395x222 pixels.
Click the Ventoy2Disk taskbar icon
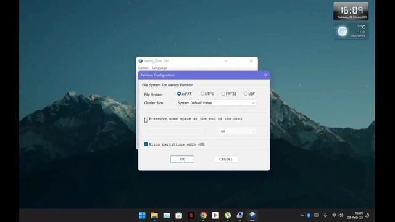pyautogui.click(x=252, y=215)
